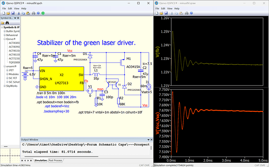The height and width of the screenshot is (167, 269).
Task: Click the green Run simulation icon
Action: [x=43, y=13]
